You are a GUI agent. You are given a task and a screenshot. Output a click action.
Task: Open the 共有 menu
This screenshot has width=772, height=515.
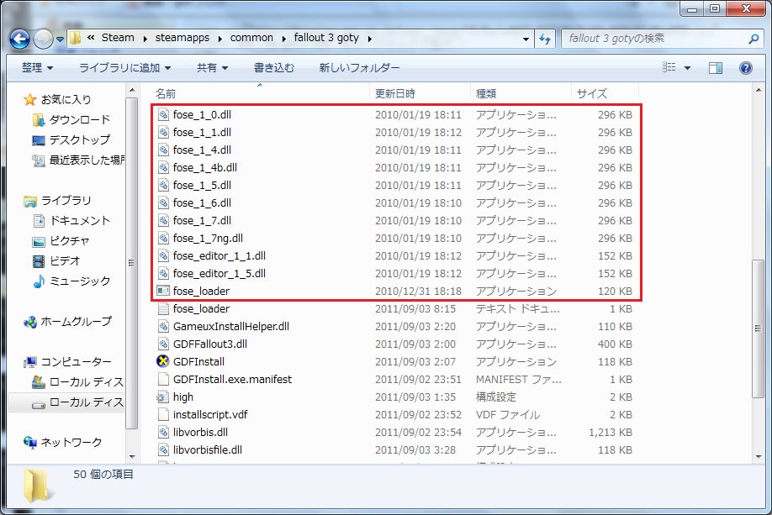coord(212,67)
